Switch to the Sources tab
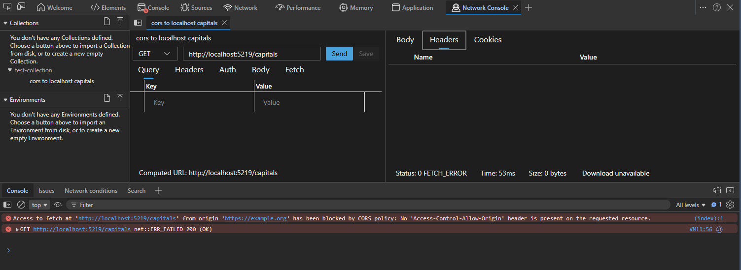This screenshot has height=270, width=741. coord(196,7)
